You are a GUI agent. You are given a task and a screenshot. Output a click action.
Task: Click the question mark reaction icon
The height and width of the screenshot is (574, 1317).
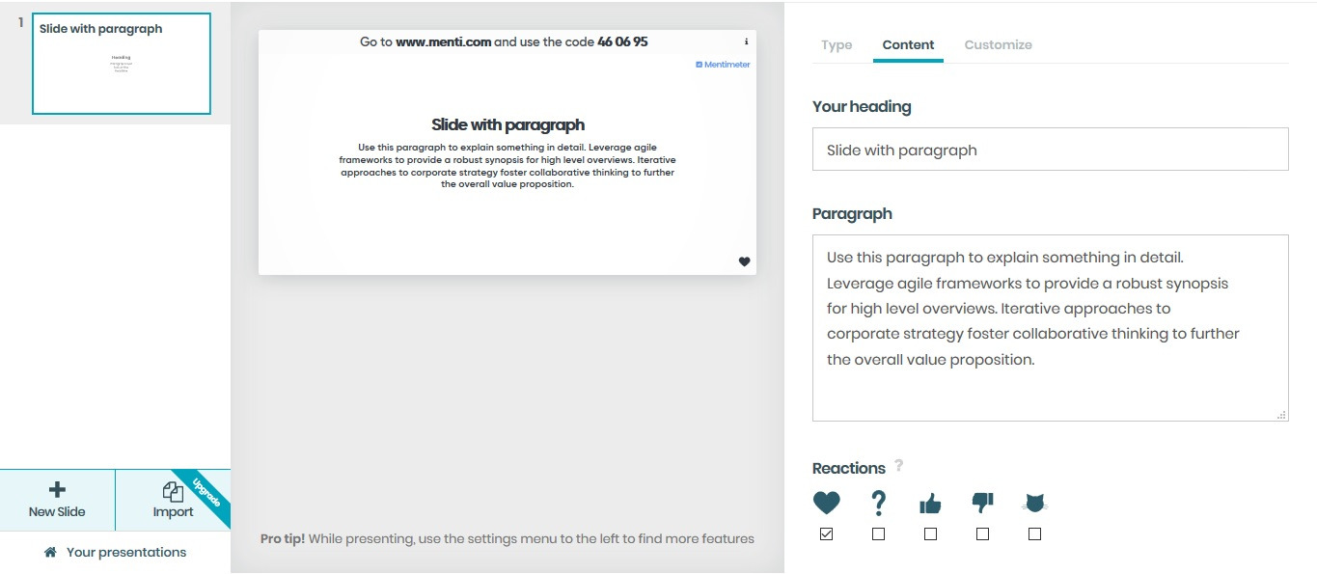[x=878, y=503]
